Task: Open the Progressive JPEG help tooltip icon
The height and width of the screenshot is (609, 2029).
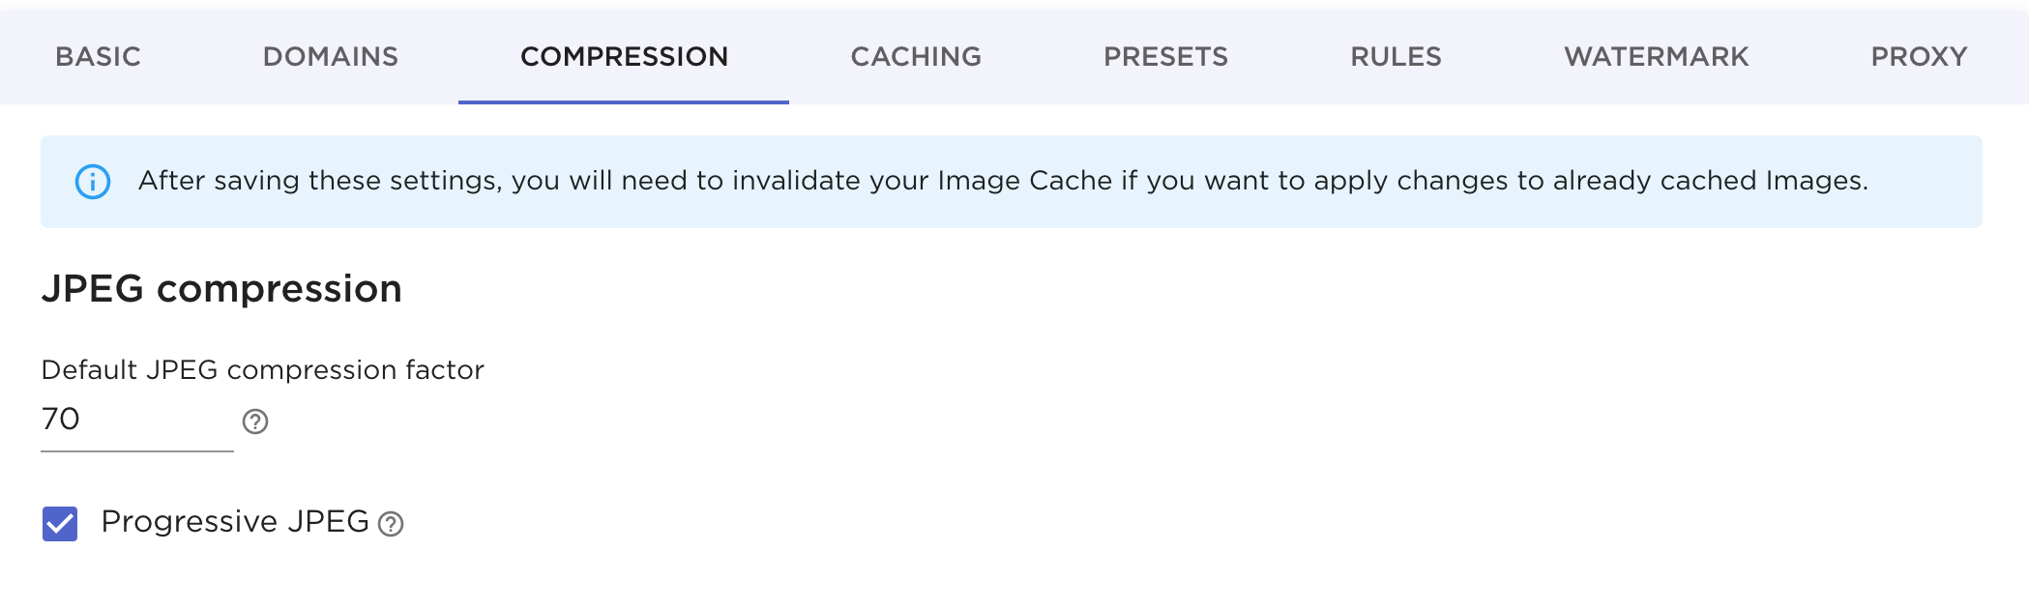Action: pos(391,524)
